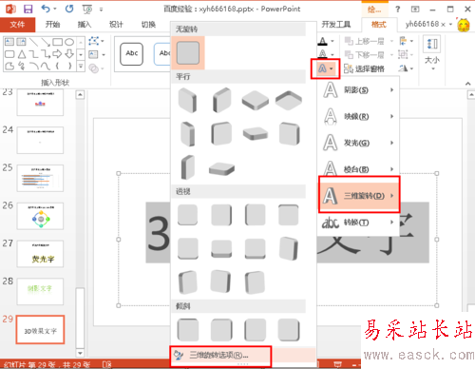Screen dimensions: 475x369
Task: Click the Help question mark icon
Action: [x=398, y=10]
